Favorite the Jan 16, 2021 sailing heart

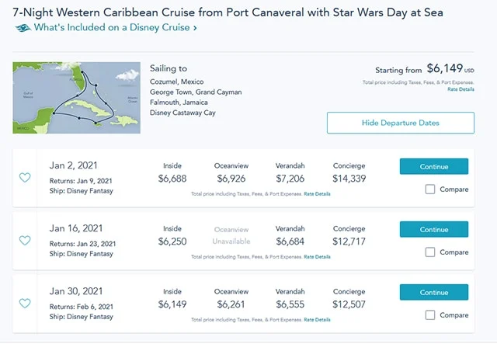coord(25,240)
